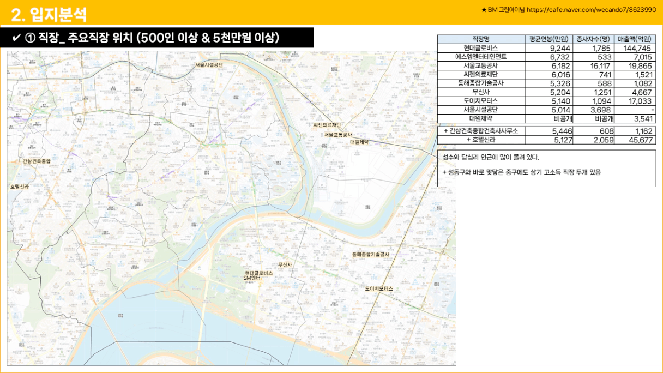
Task: Select the '+ 간삼건축종합건축사사무소' table cell
Action: point(481,131)
